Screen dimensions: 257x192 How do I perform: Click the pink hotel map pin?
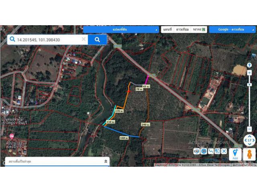pos(12,136)
